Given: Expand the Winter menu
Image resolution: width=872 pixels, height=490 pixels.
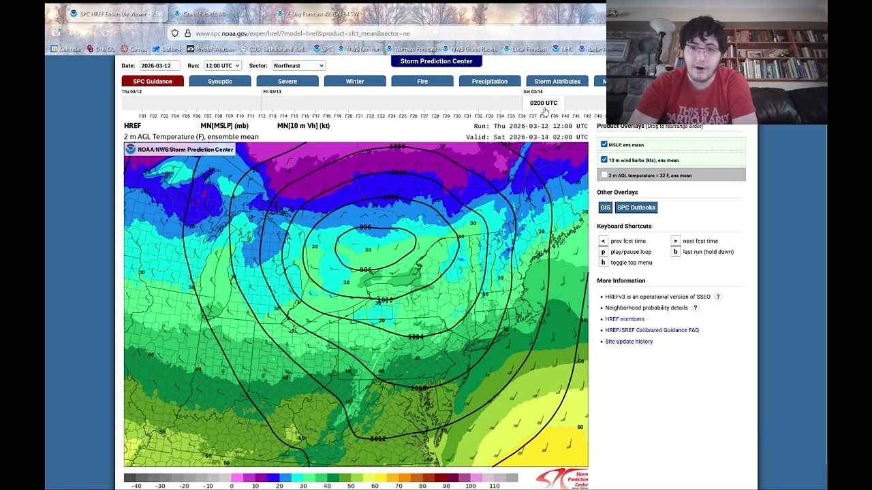Looking at the screenshot, I should coord(355,81).
